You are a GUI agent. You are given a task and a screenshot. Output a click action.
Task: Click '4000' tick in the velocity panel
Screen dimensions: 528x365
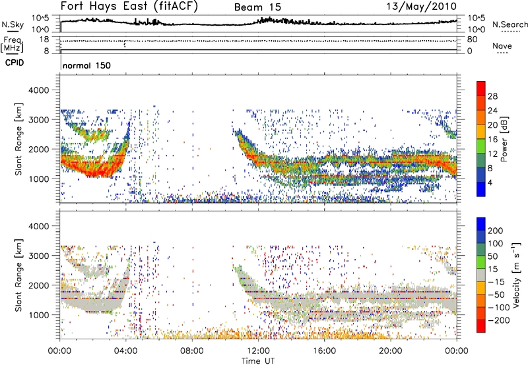pos(39,226)
